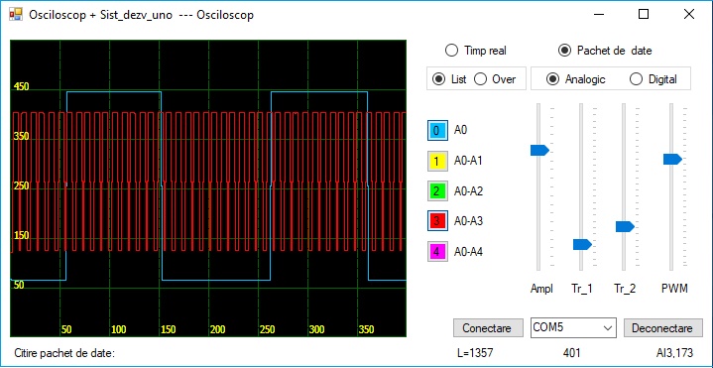The image size is (713, 368).
Task: Select the List radio option
Action: [449, 79]
